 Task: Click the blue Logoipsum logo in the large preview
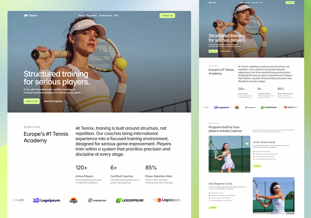pos(47,200)
